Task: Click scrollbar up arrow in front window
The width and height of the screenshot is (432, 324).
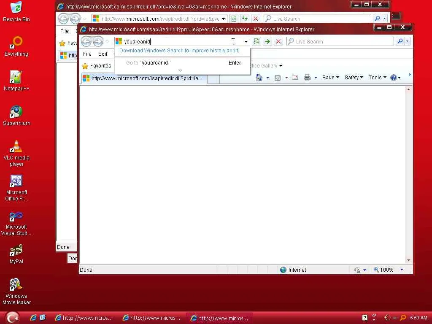Action: (408, 89)
